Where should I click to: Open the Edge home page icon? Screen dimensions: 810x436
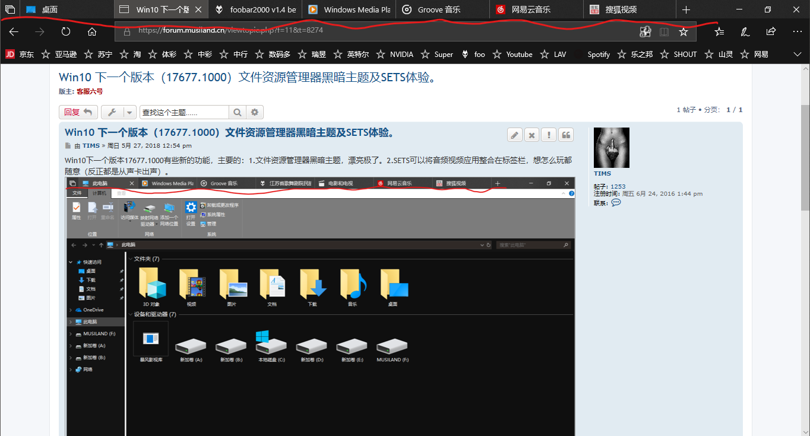(92, 31)
